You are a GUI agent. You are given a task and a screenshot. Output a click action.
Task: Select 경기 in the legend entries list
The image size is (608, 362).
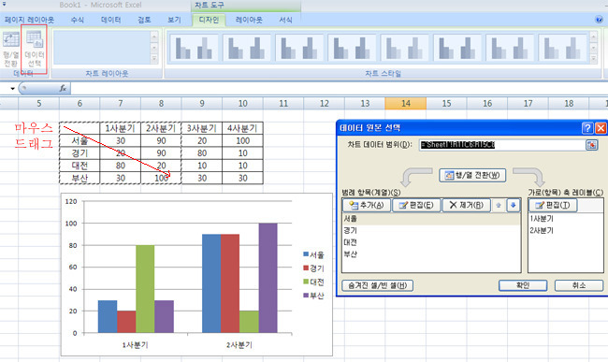(x=431, y=231)
